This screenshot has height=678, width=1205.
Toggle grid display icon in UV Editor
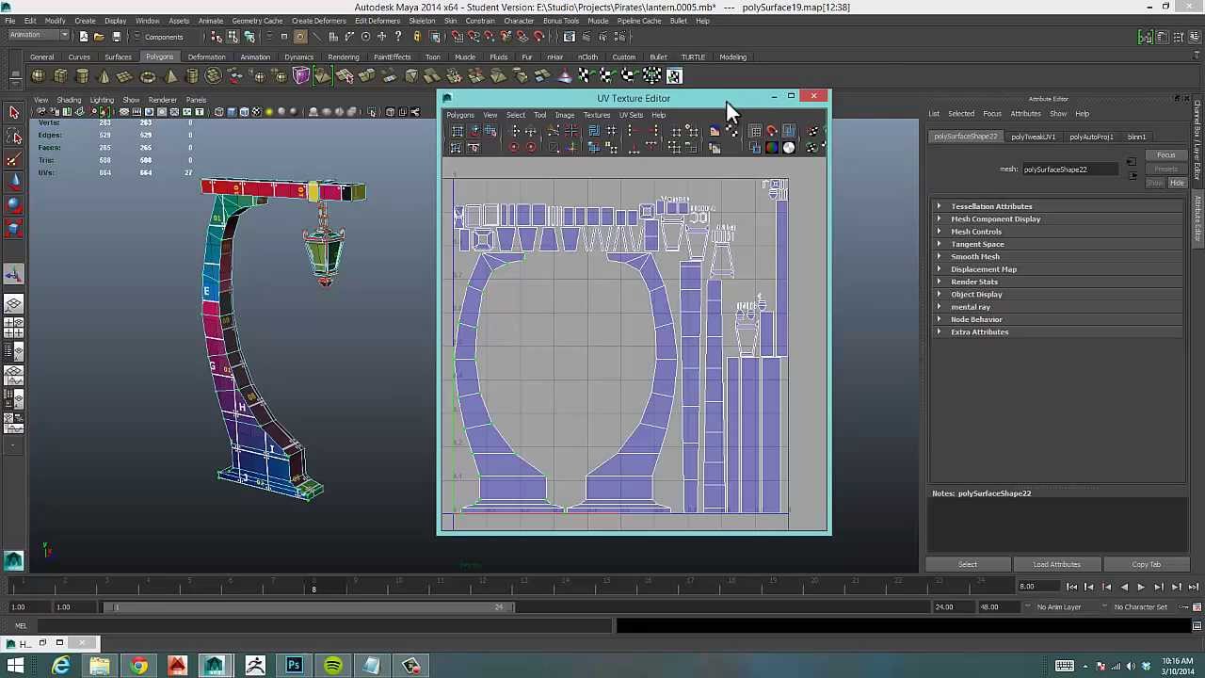pyautogui.click(x=754, y=131)
